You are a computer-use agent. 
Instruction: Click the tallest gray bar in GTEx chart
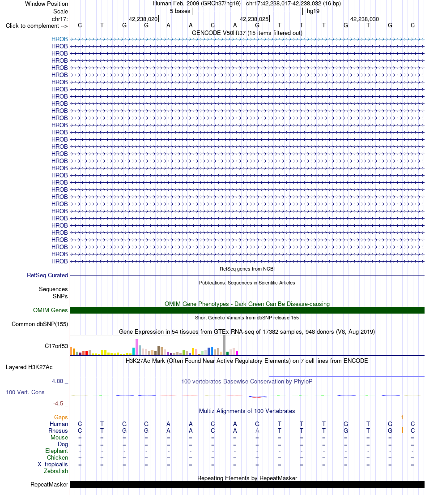click(x=224, y=345)
